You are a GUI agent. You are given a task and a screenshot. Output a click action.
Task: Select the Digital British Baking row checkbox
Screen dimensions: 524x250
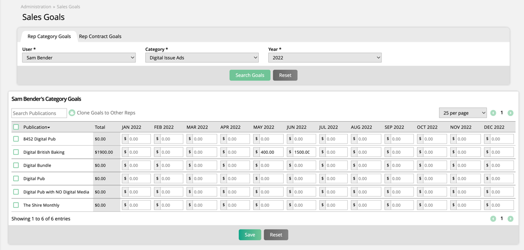coord(16,152)
